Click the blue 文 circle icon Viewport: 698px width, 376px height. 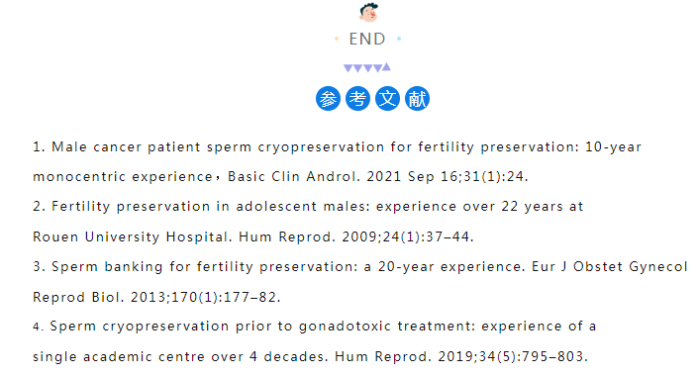pyautogui.click(x=387, y=98)
